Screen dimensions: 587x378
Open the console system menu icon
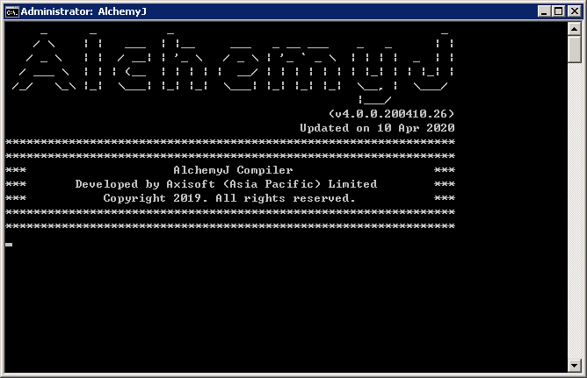coord(11,12)
